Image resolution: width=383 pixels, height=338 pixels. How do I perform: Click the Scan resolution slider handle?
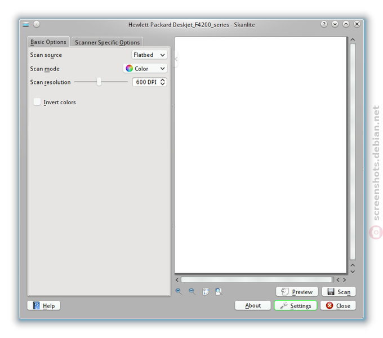coord(99,82)
